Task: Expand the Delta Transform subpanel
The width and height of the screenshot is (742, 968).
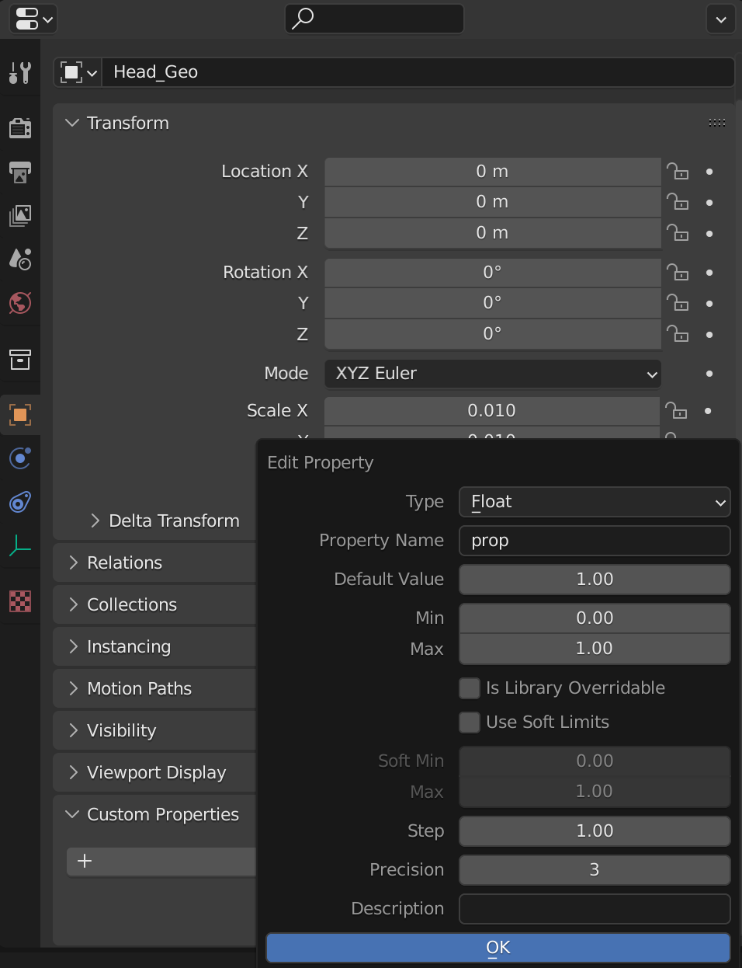Action: pyautogui.click(x=95, y=521)
